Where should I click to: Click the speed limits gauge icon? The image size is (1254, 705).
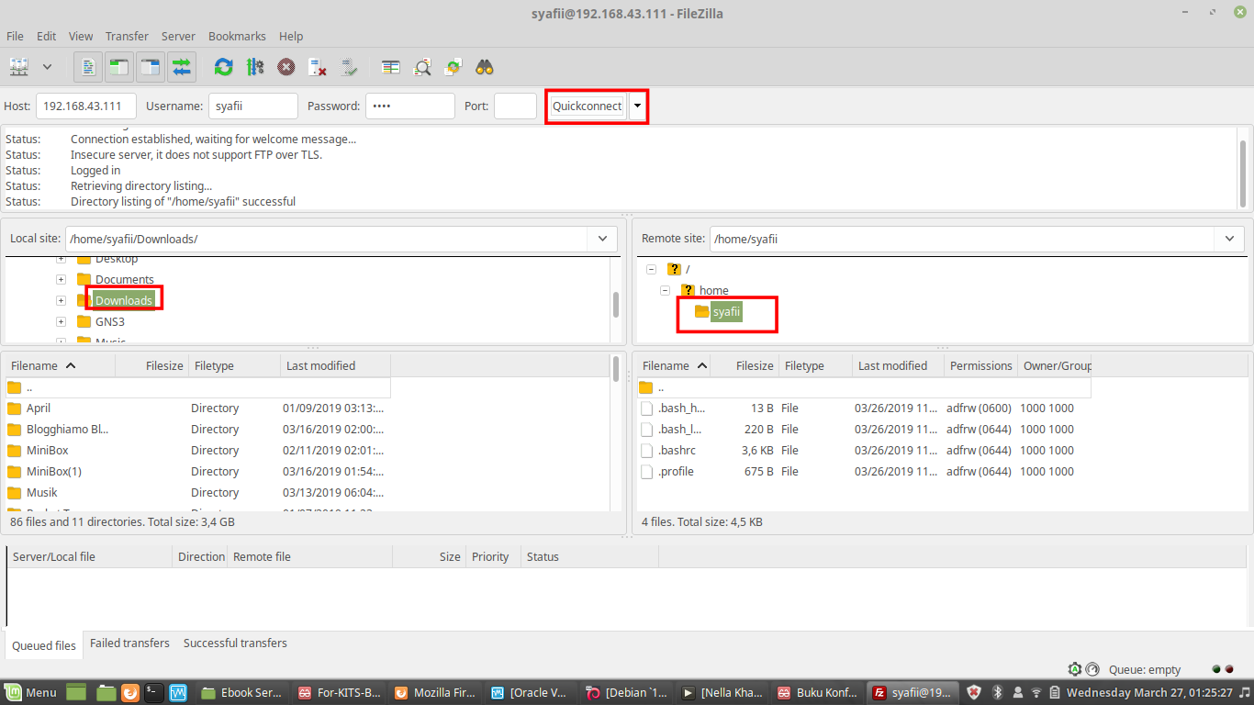point(1092,669)
